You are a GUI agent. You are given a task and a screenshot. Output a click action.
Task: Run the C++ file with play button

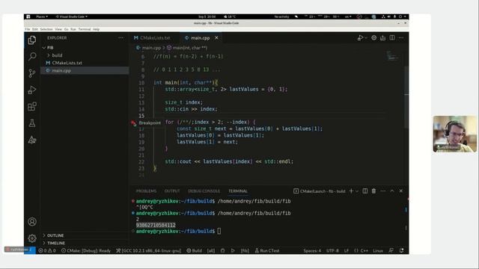pyautogui.click(x=360, y=38)
